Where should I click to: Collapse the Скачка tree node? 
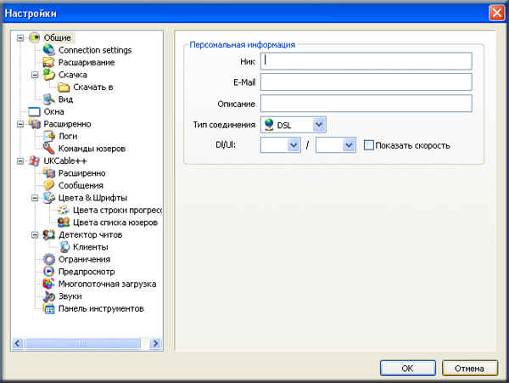pyautogui.click(x=35, y=75)
